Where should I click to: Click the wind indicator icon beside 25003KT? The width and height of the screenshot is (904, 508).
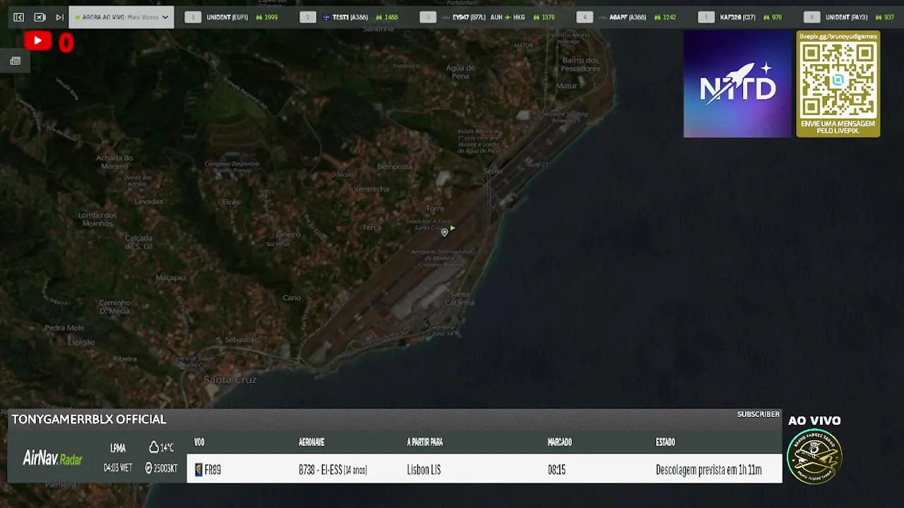pyautogui.click(x=148, y=468)
